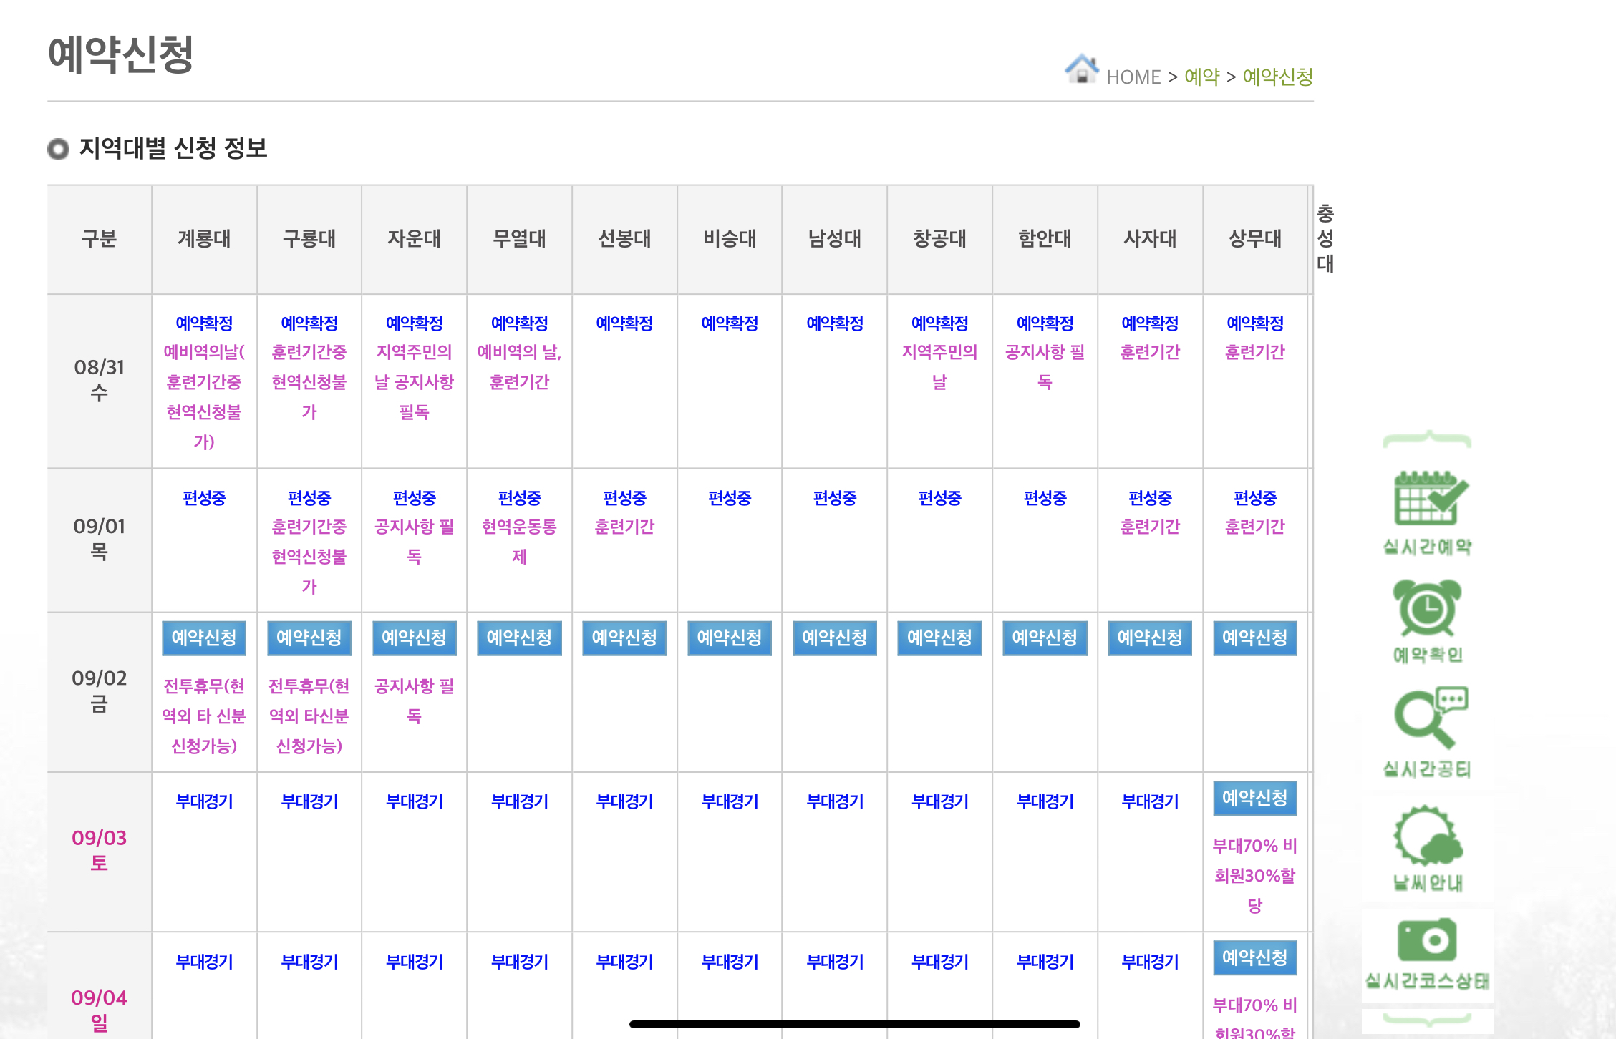Click 예약확정 status for 선봉대 on 08/31
Viewport: 1616px width, 1039px height.
point(624,323)
